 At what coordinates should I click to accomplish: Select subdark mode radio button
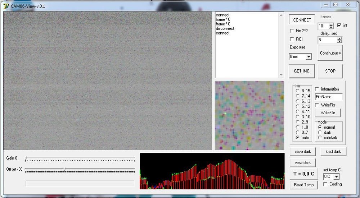320,138
